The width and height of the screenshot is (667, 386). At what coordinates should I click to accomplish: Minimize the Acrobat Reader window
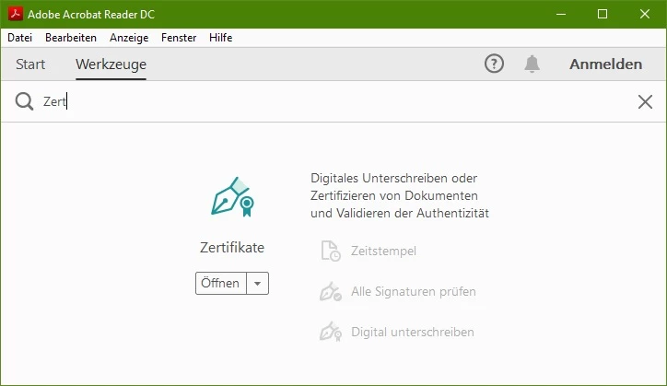pos(561,14)
